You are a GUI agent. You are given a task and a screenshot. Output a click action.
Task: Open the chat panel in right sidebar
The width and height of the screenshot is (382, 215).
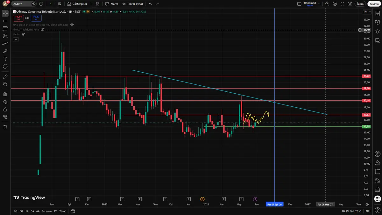pos(378,41)
